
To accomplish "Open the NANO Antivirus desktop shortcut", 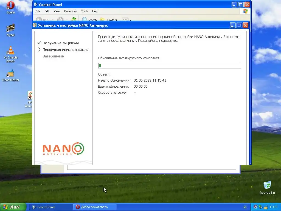I will 30,99.
